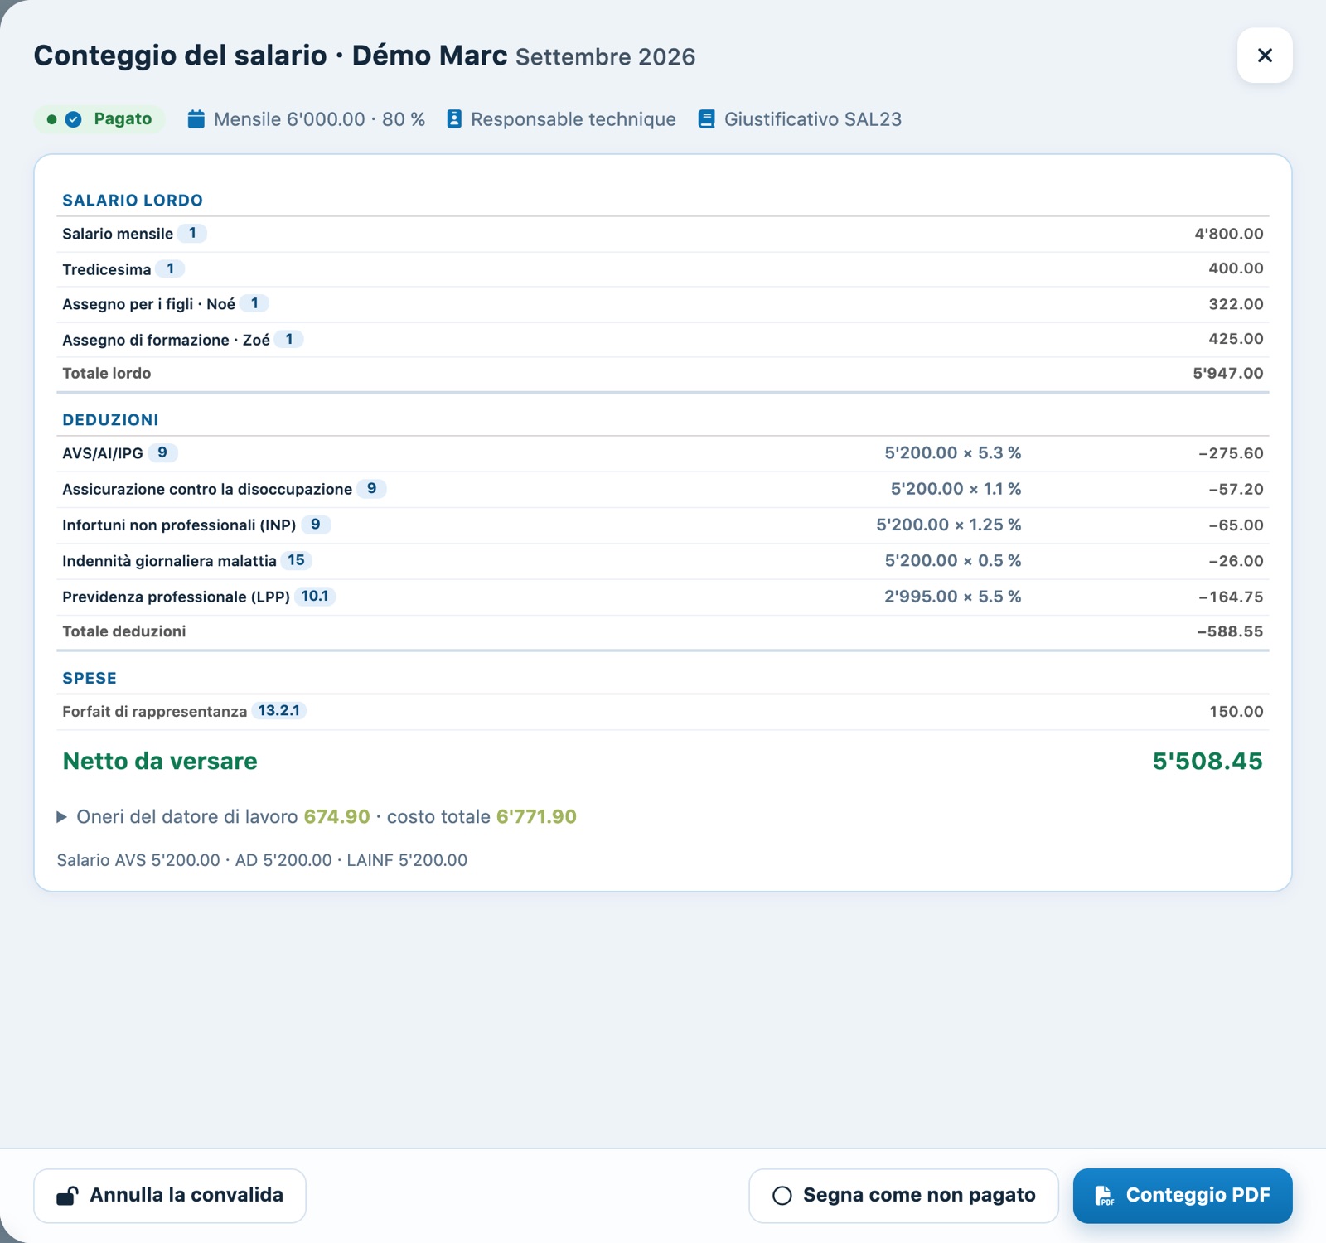Select the Tredicesima row label
This screenshot has height=1243, width=1326.
[107, 269]
